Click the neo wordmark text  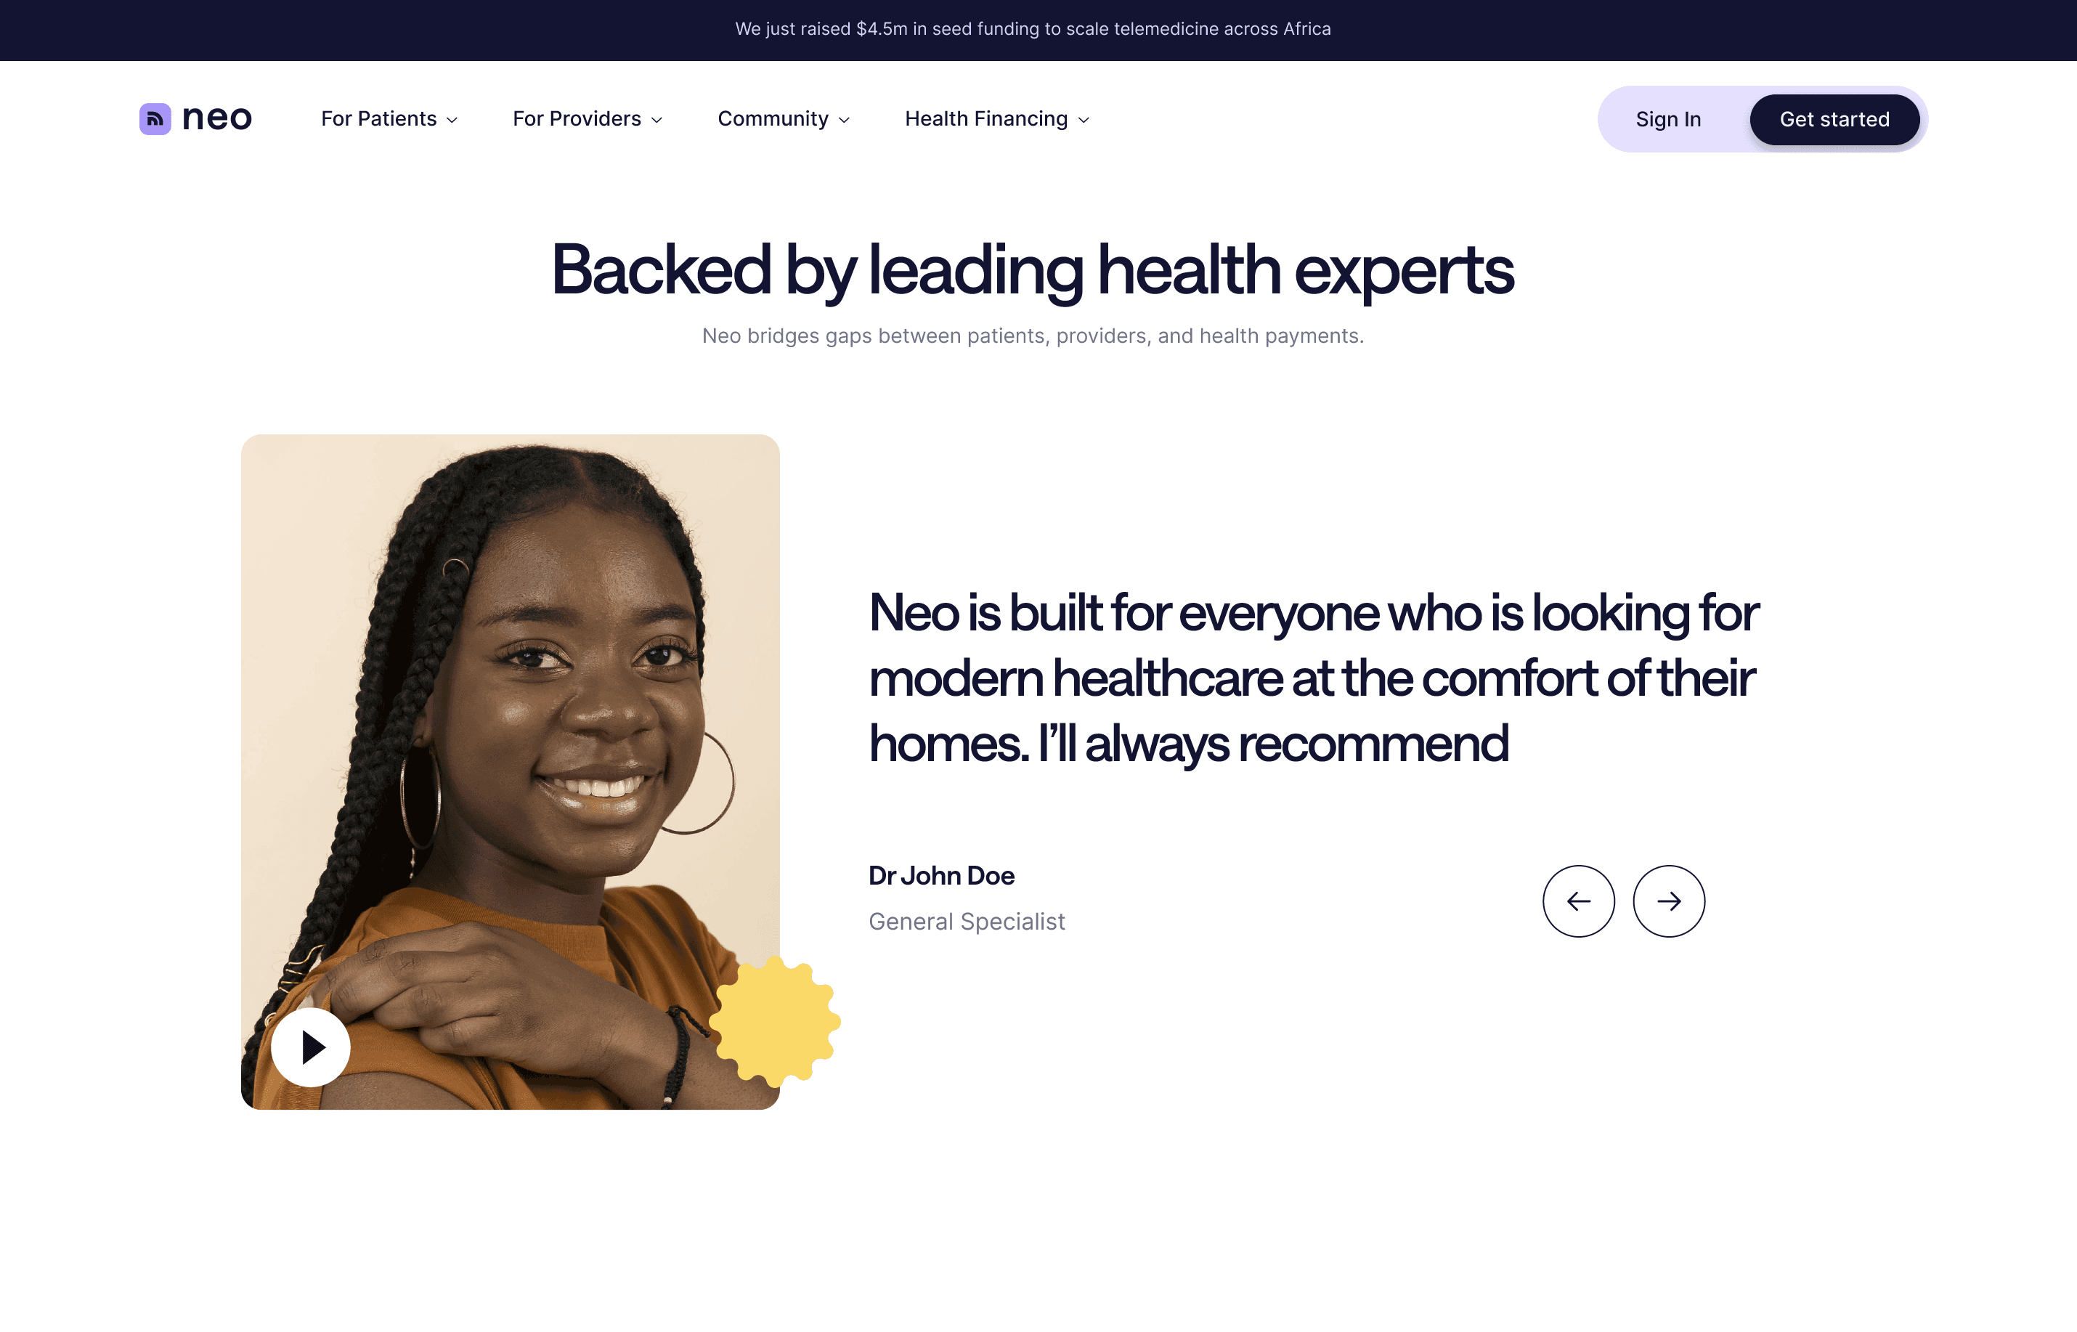point(216,118)
